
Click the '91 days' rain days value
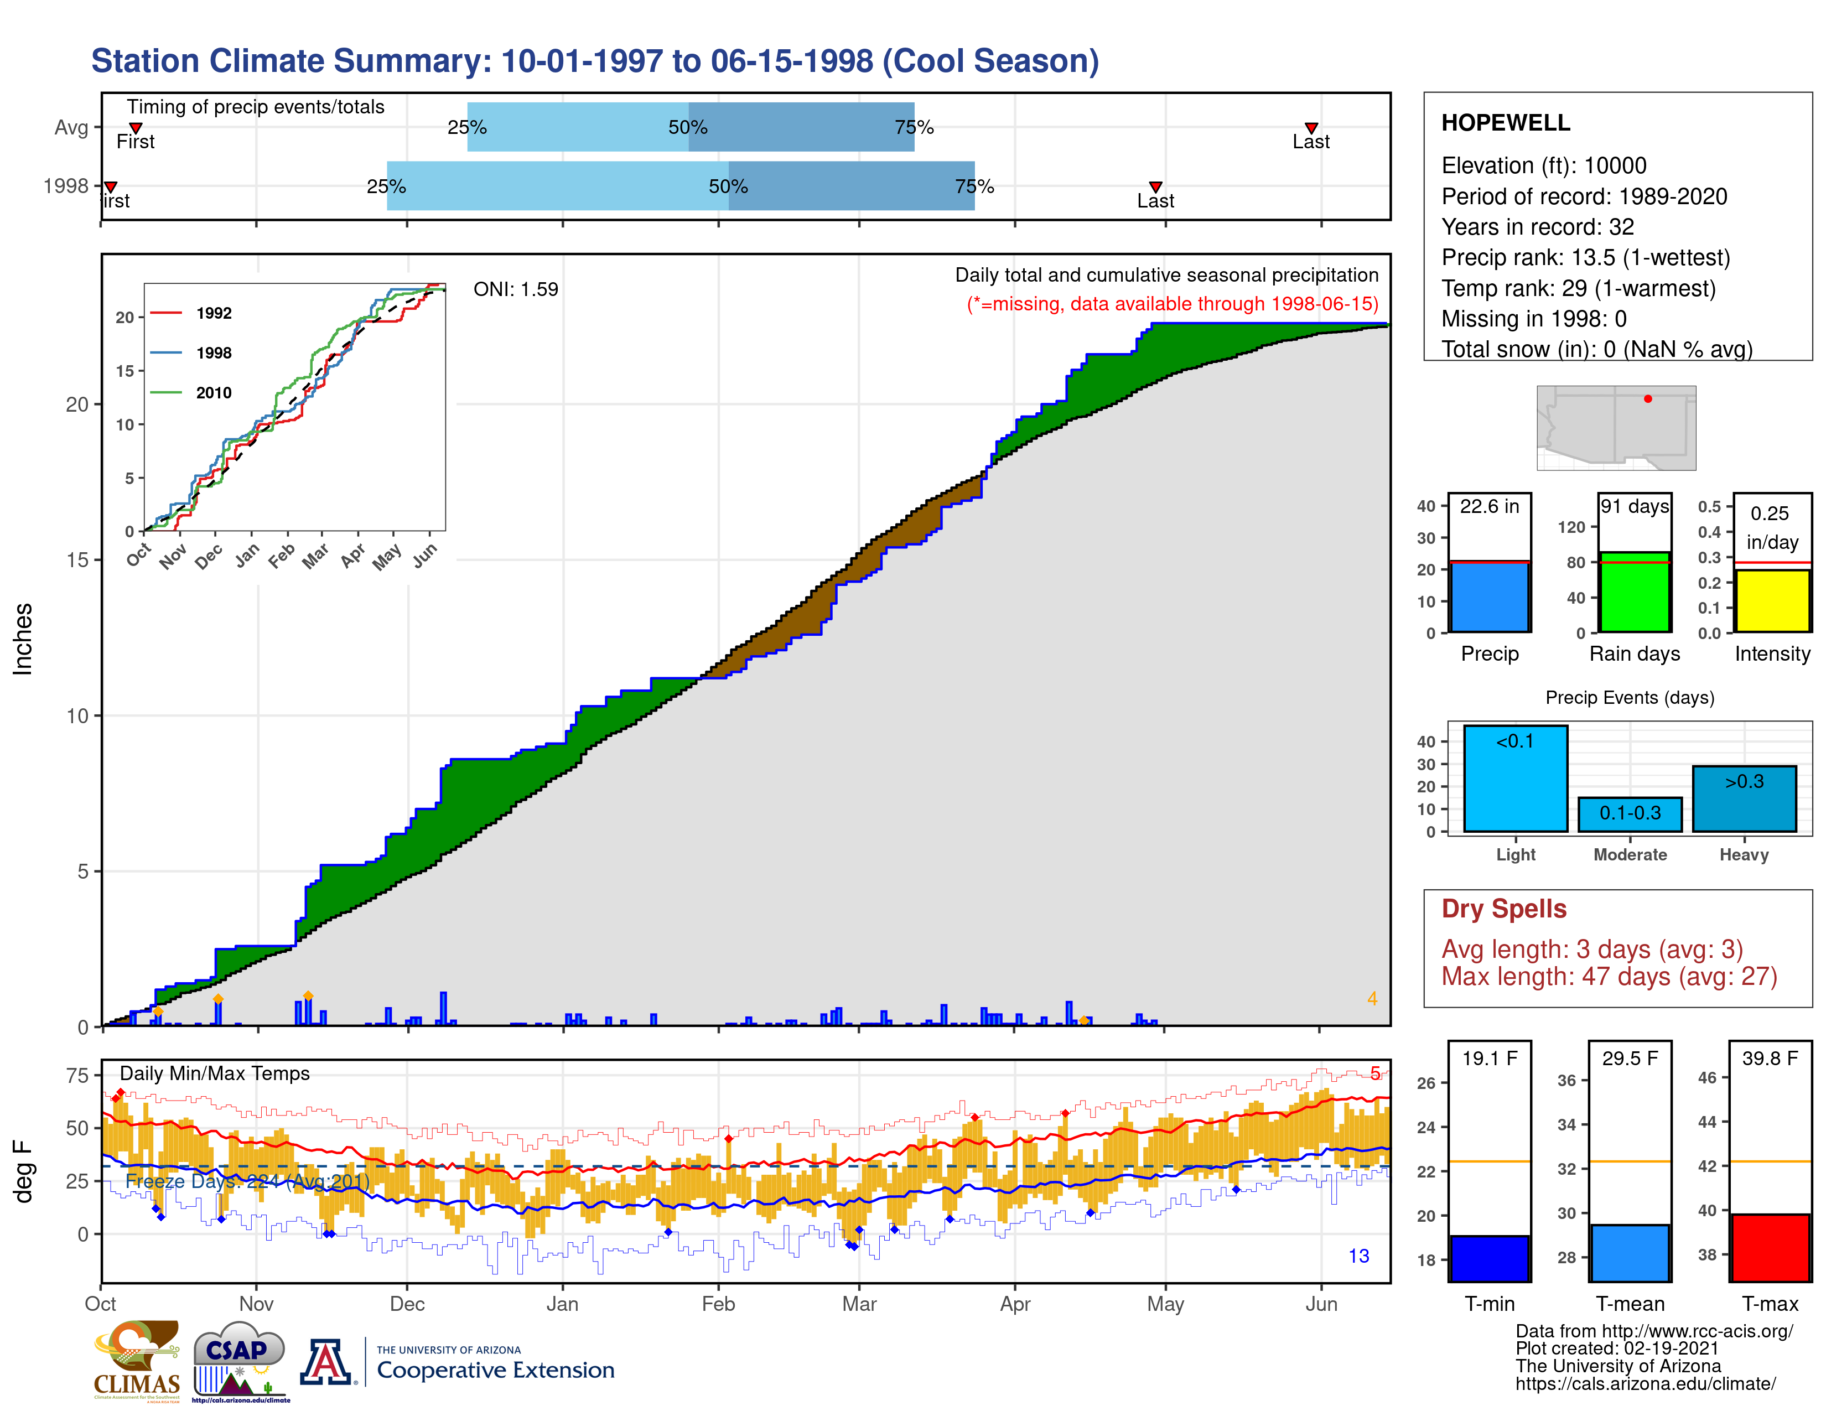tap(1635, 506)
